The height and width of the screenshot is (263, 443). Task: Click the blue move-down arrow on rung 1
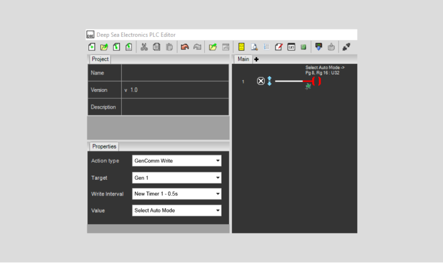[x=269, y=84]
